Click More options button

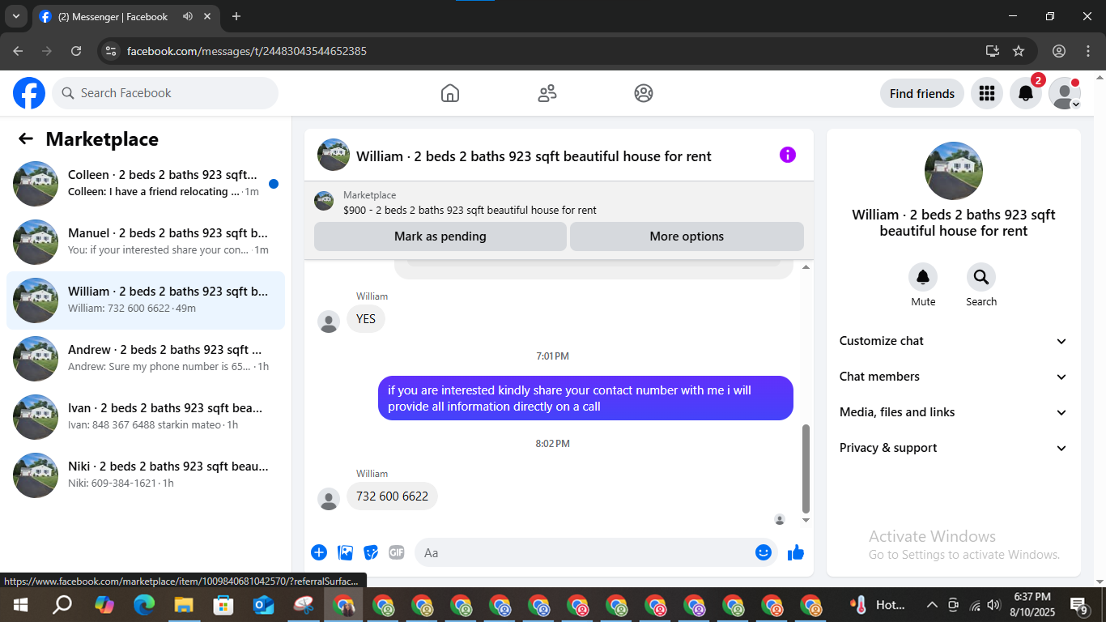(687, 236)
